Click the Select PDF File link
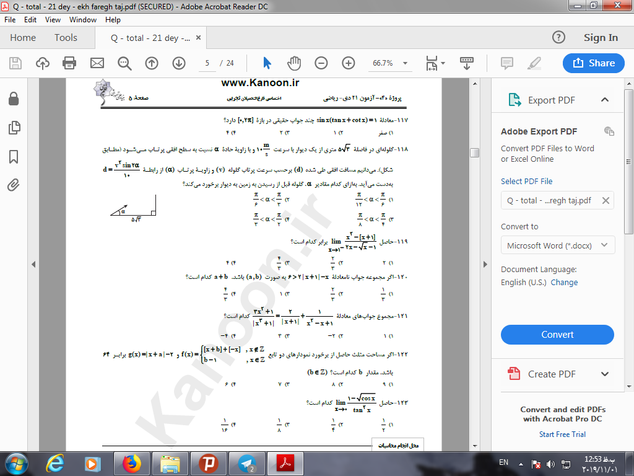The height and width of the screenshot is (476, 634). click(526, 182)
